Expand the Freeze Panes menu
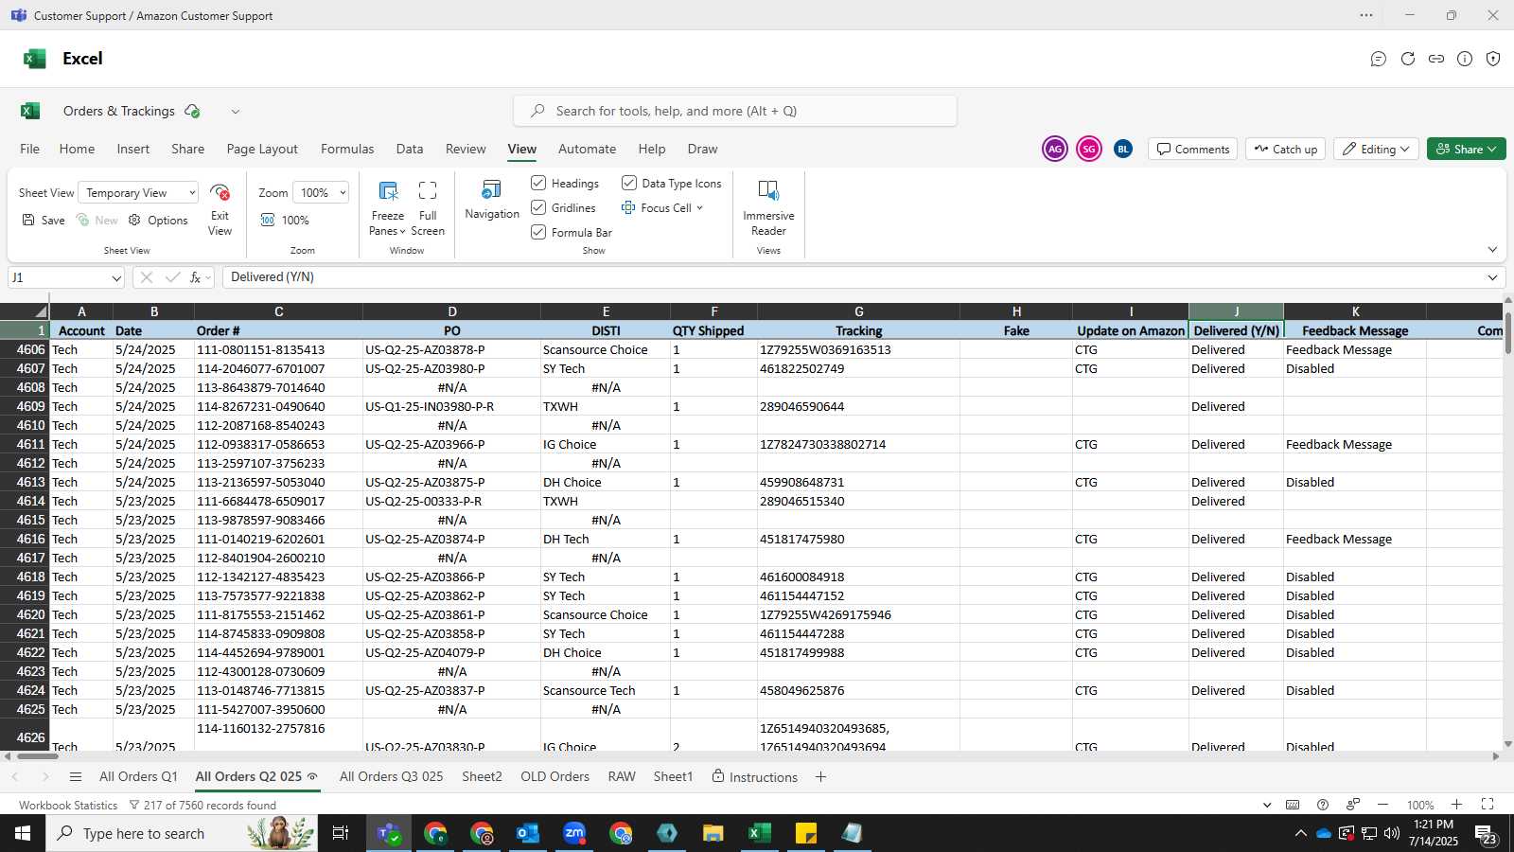The image size is (1514, 852). pyautogui.click(x=388, y=223)
